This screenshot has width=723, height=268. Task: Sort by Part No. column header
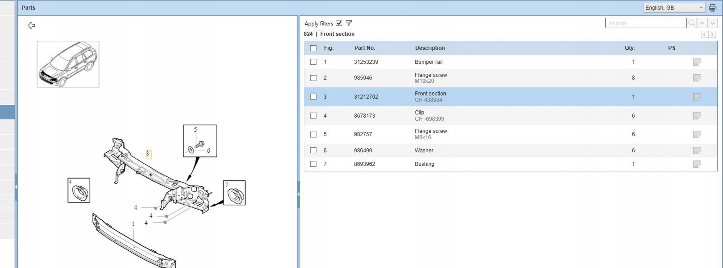[x=364, y=48]
